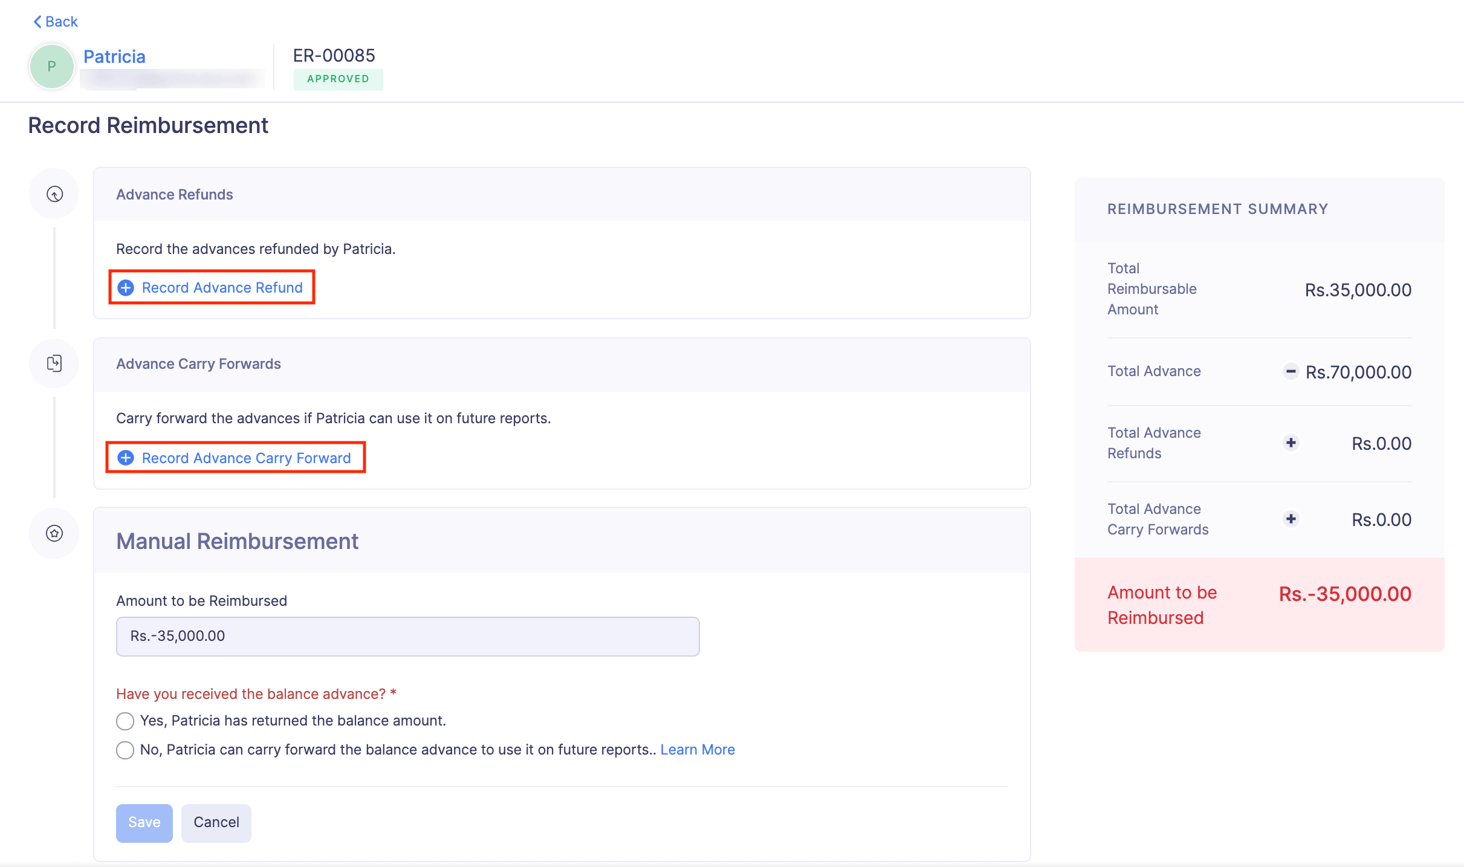Select No, Patricia can carry forward the balance
The width and height of the screenshot is (1464, 867).
tap(125, 750)
